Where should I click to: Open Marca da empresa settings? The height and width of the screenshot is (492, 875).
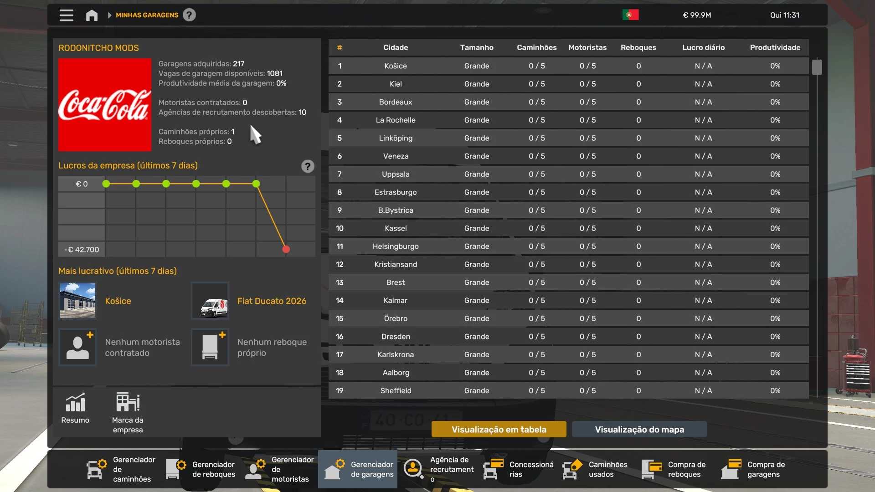click(x=128, y=413)
